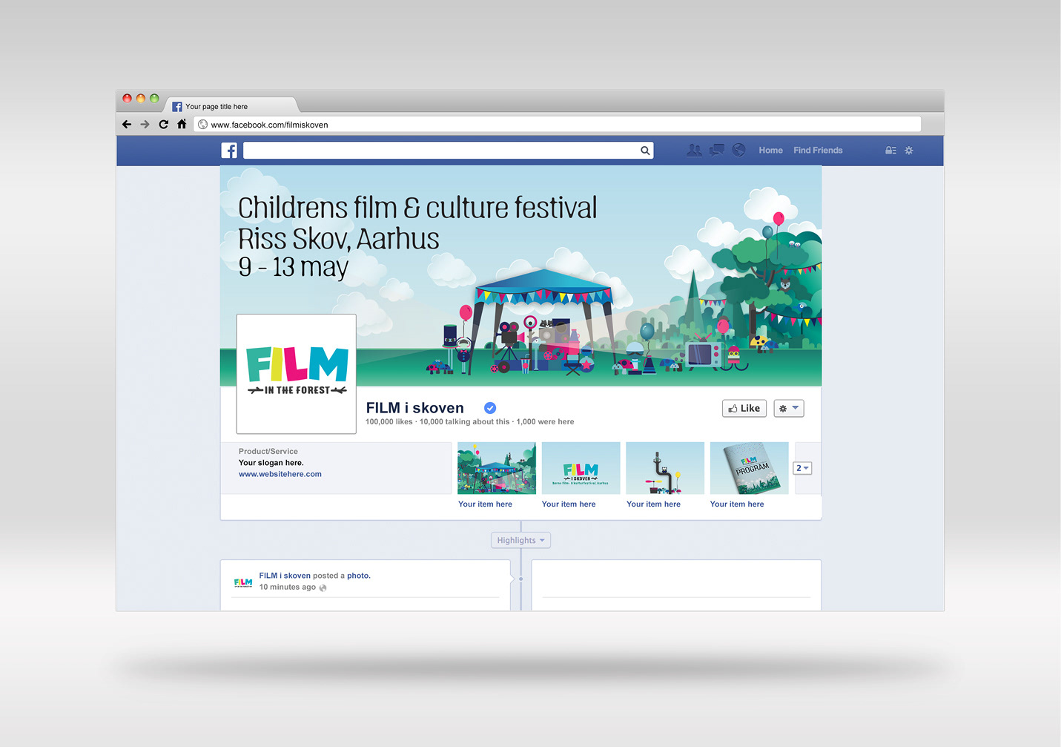Open the FILM in the forest profile picture
Viewport: 1061px width, 747px height.
(x=297, y=374)
